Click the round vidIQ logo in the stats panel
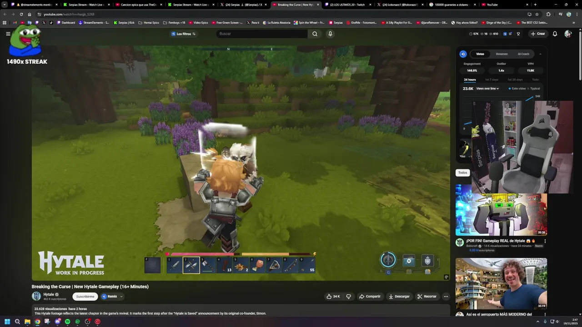 [x=463, y=54]
